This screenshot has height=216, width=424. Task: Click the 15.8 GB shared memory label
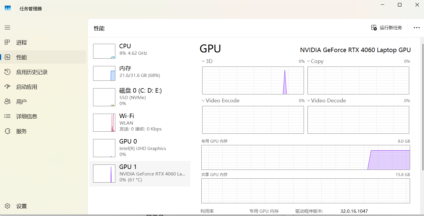[x=403, y=175]
